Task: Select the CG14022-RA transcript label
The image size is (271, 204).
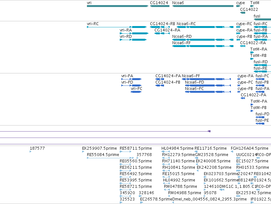Action: pos(253,43)
